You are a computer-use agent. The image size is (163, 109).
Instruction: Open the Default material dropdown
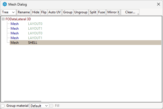pos(39,106)
